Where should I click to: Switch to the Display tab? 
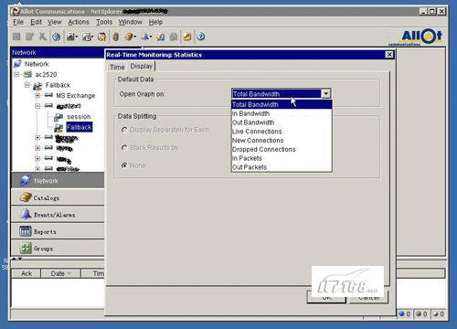point(142,66)
